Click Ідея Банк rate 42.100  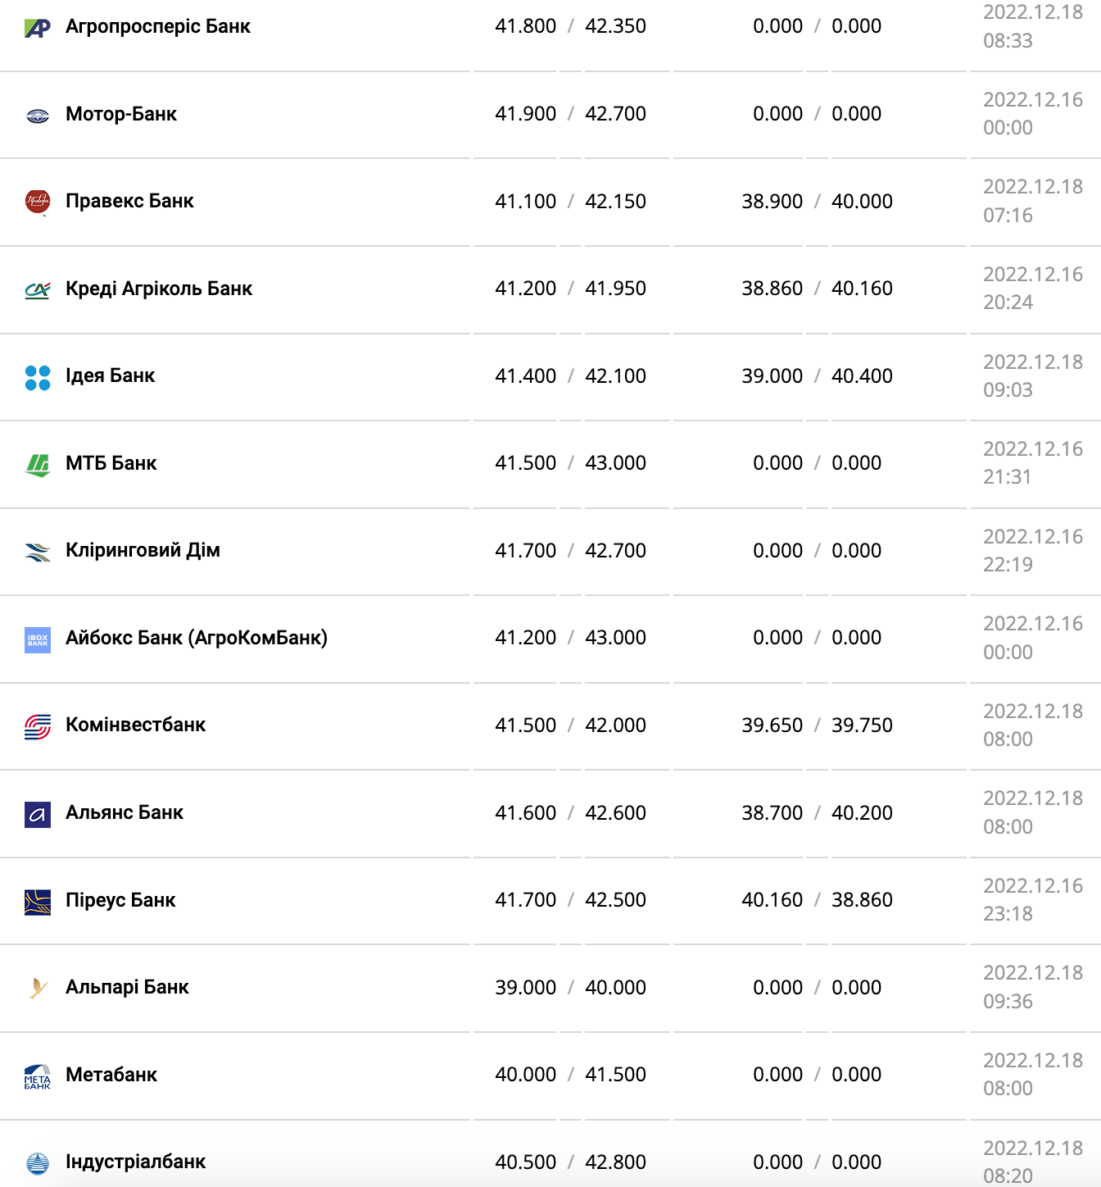coord(616,375)
